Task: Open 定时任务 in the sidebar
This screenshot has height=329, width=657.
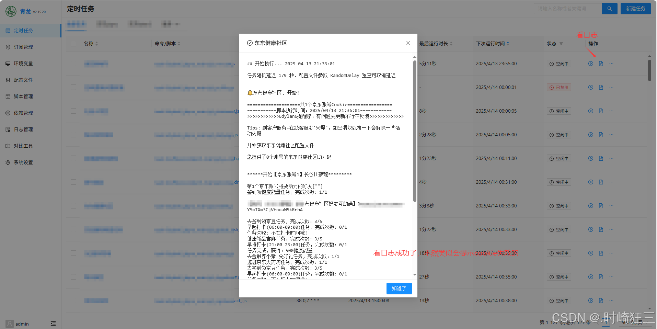Action: (31, 31)
